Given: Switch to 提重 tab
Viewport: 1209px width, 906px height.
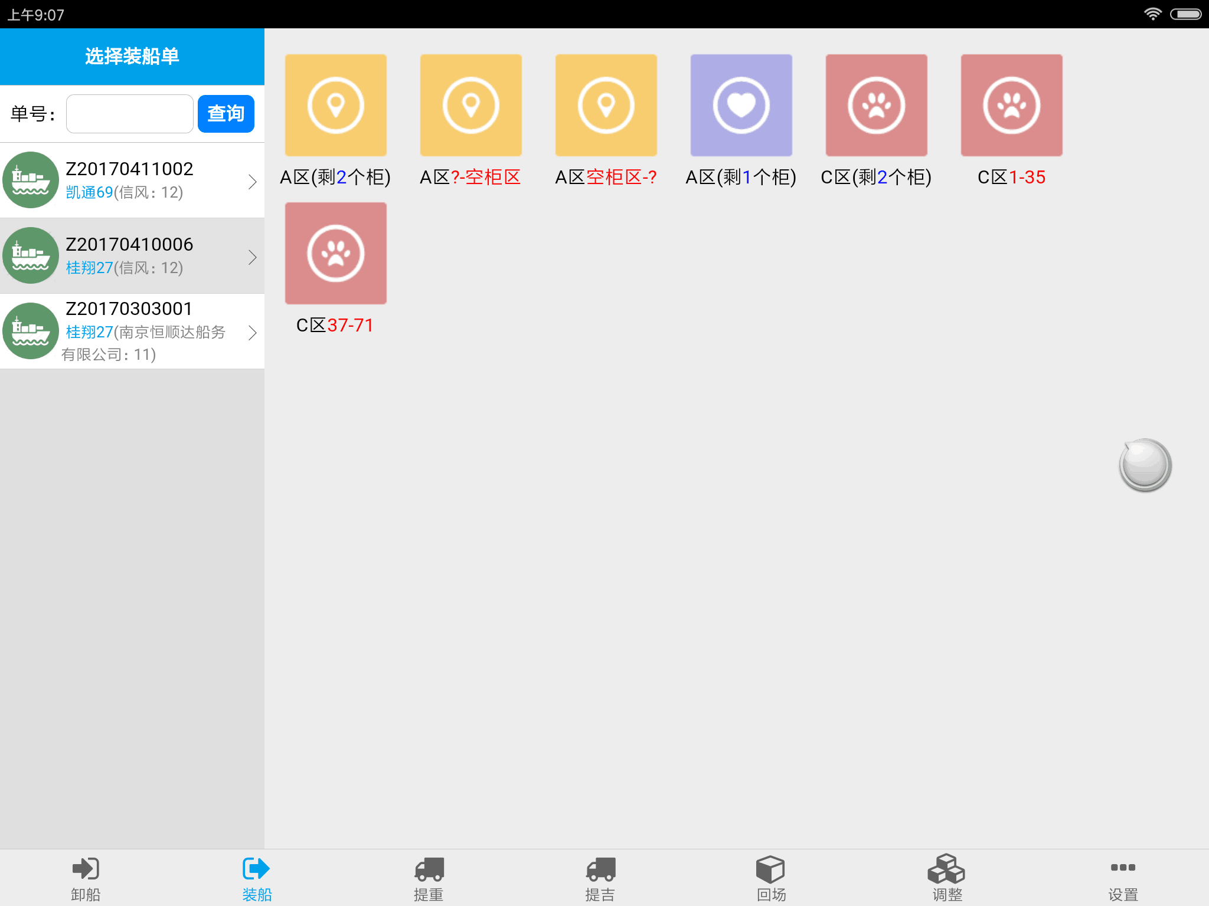Looking at the screenshot, I should click(429, 879).
